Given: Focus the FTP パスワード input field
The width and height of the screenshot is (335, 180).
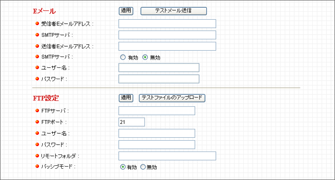Looking at the screenshot, I should pyautogui.click(x=157, y=145).
